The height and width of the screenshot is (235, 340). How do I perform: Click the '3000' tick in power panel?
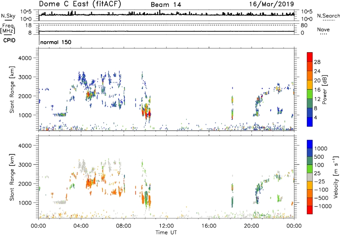tap(25, 77)
